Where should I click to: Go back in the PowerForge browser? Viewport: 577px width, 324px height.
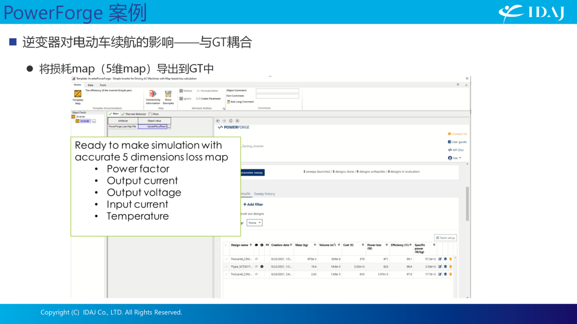point(218,121)
